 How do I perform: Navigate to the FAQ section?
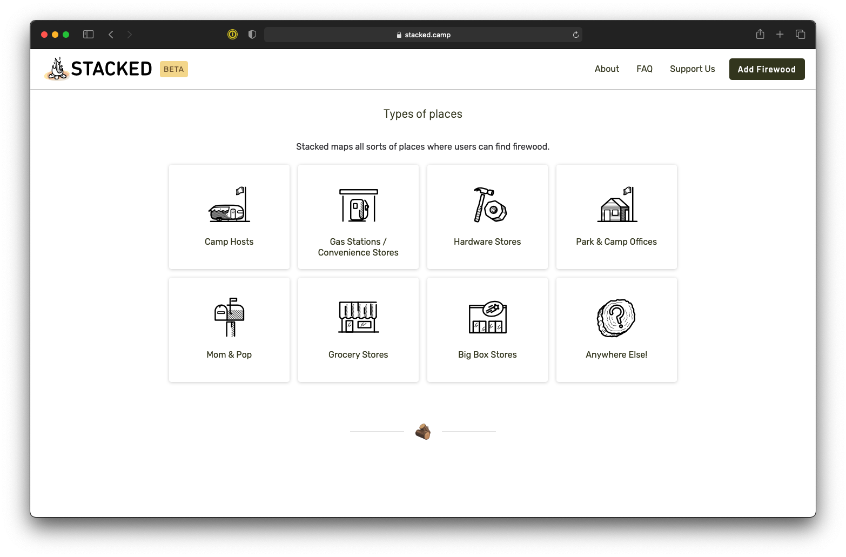644,69
